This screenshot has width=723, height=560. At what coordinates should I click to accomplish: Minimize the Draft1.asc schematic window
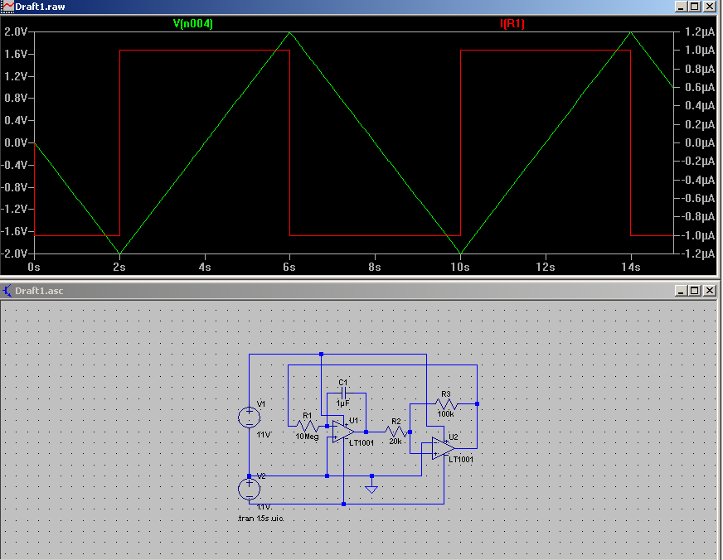[x=682, y=291]
